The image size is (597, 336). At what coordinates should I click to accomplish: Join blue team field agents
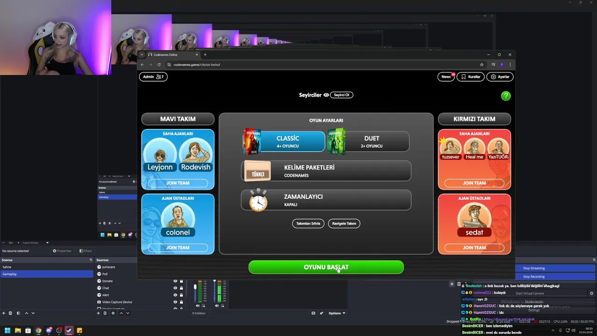point(178,183)
